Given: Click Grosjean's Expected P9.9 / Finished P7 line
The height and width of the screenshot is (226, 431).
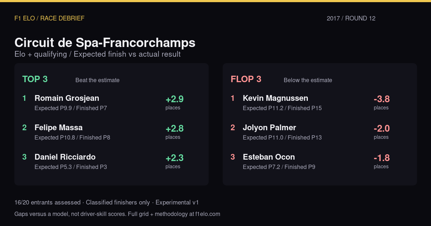Looking at the screenshot, I should (x=71, y=108).
